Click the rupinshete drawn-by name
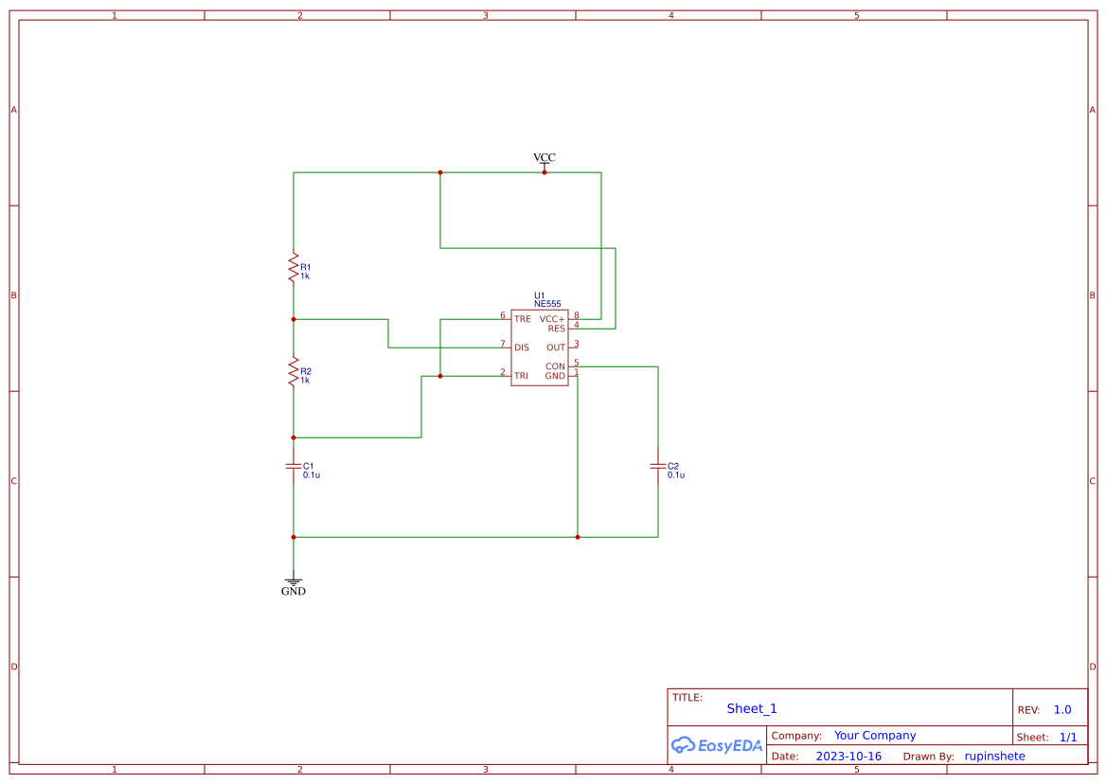The width and height of the screenshot is (1107, 784). 995,756
